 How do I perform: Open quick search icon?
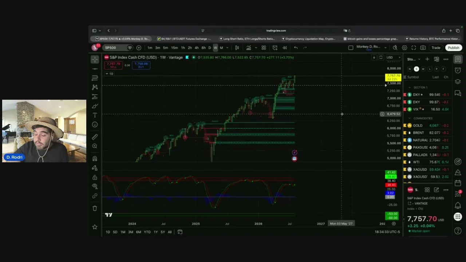click(x=395, y=48)
